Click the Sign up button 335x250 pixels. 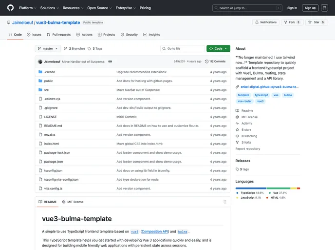(x=310, y=8)
